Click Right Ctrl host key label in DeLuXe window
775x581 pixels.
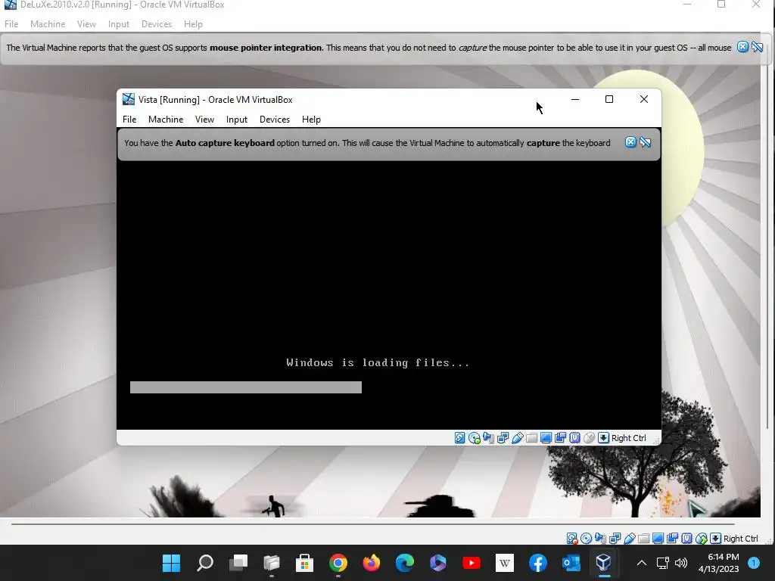point(741,539)
